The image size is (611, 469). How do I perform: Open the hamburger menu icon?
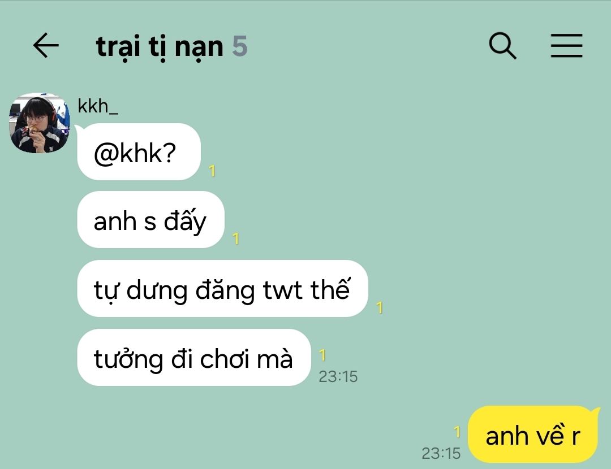coord(566,46)
